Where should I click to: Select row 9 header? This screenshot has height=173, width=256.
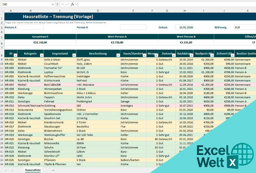click(2, 60)
